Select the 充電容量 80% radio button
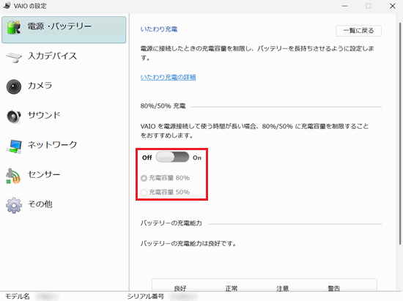The height and width of the screenshot is (301, 403). 144,178
